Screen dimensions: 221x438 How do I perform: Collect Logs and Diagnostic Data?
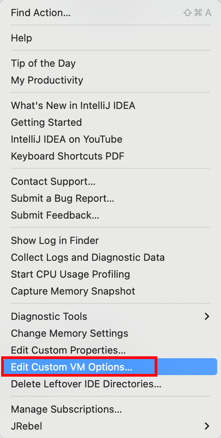pyautogui.click(x=110, y=257)
